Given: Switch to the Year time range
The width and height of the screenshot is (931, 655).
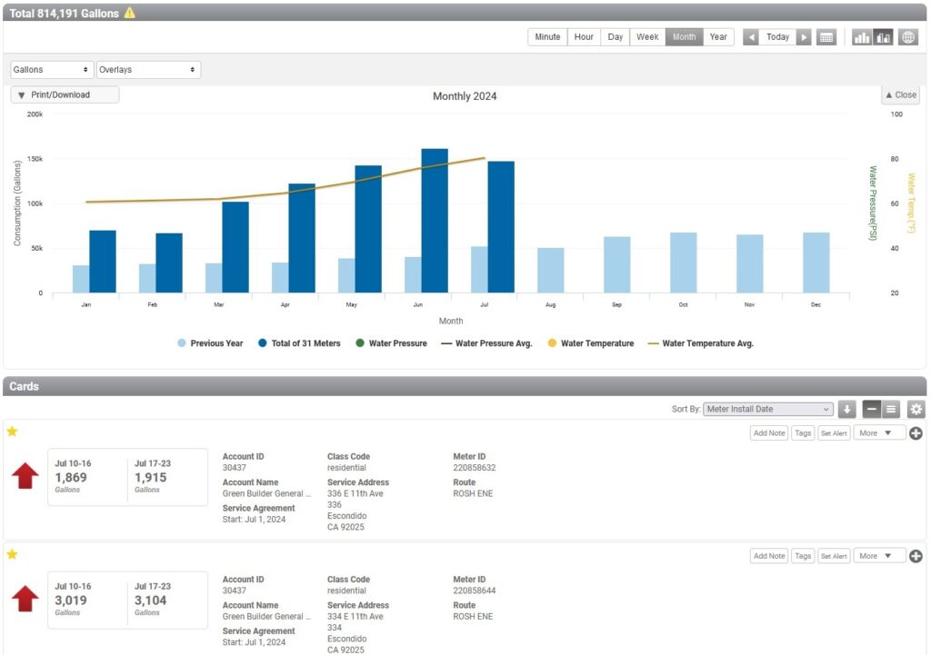Looking at the screenshot, I should [718, 37].
